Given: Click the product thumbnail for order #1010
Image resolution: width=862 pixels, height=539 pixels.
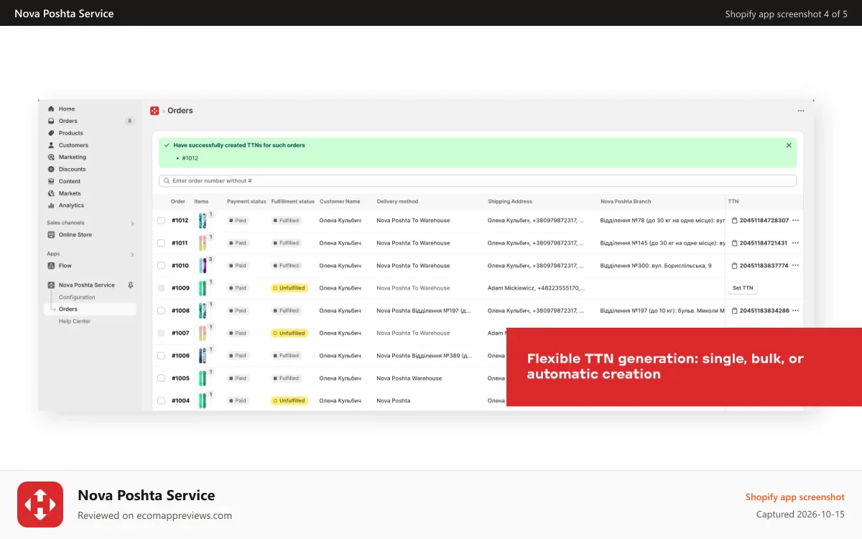Looking at the screenshot, I should 203,266.
